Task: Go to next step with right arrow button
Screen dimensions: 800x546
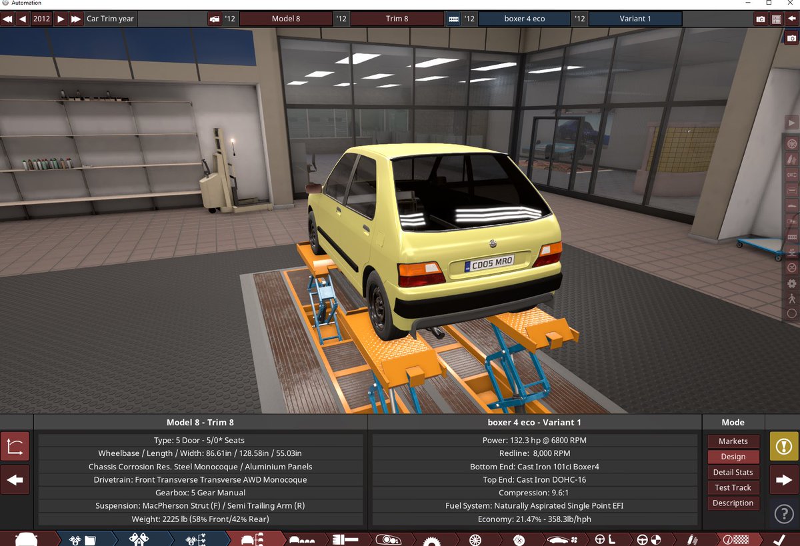Action: [784, 479]
